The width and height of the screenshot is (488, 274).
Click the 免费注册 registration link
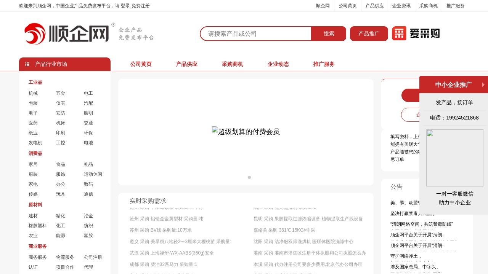point(140,6)
